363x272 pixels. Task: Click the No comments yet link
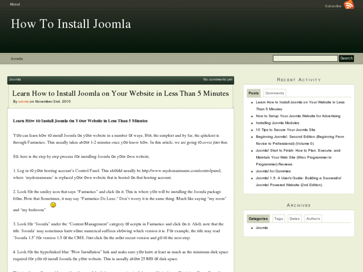point(218,79)
